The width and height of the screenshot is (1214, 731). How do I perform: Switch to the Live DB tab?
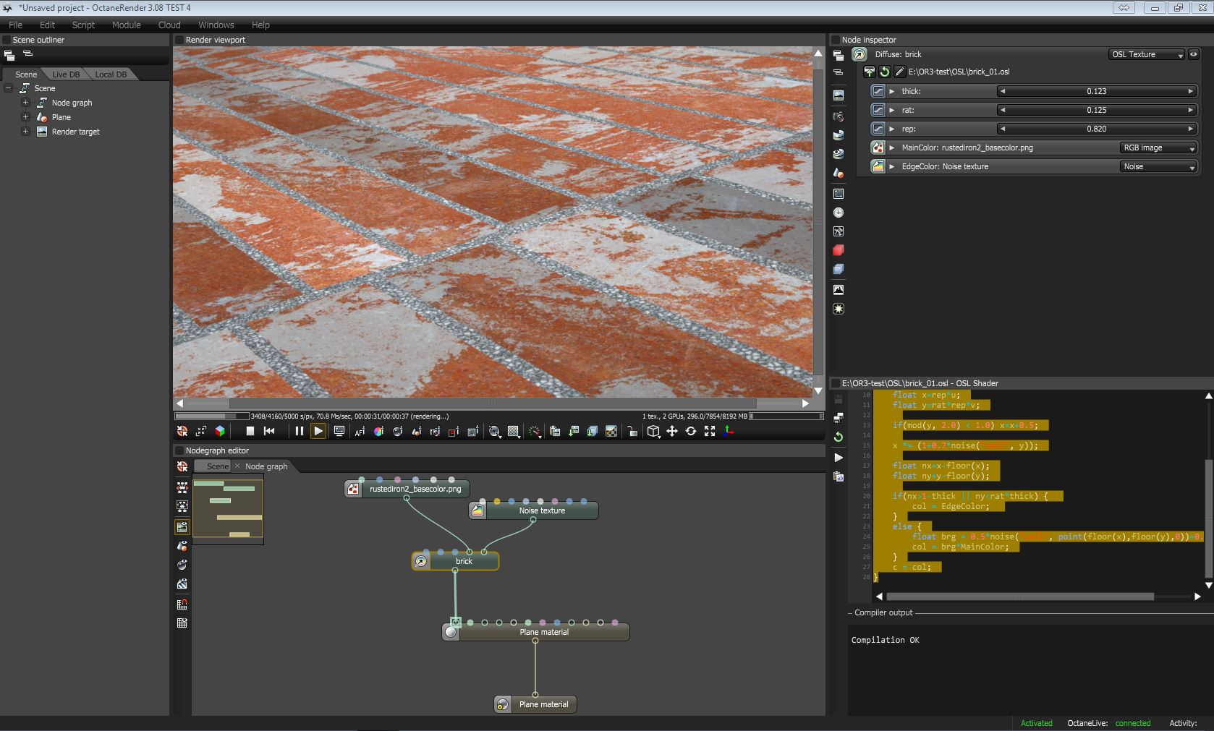(x=66, y=74)
